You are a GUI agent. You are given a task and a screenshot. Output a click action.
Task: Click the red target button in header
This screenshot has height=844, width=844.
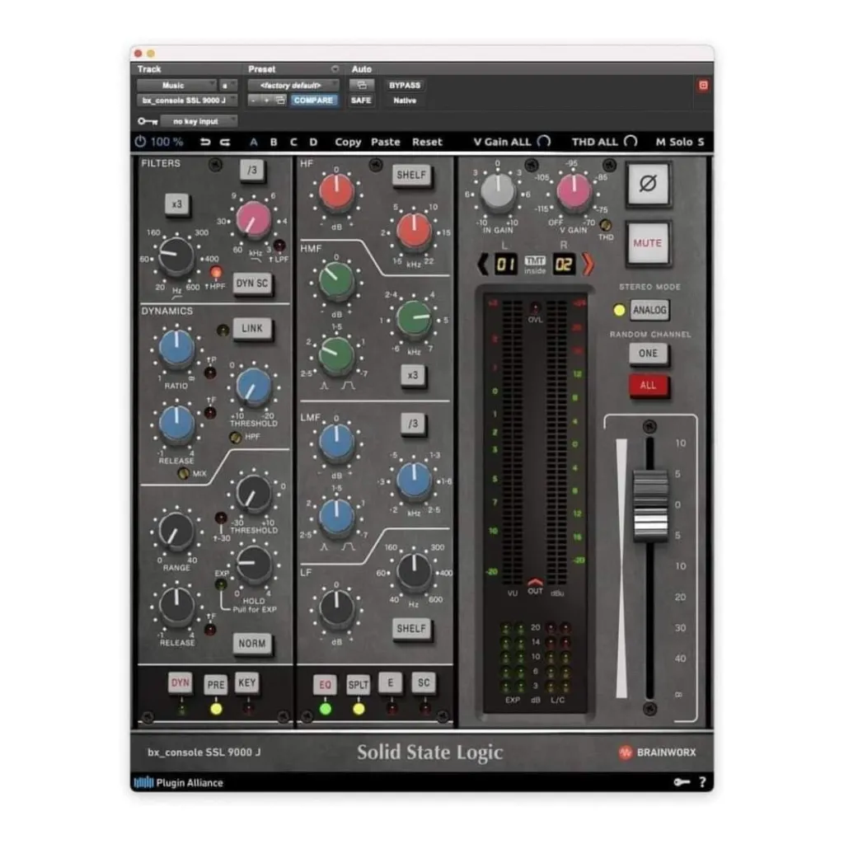coord(703,86)
